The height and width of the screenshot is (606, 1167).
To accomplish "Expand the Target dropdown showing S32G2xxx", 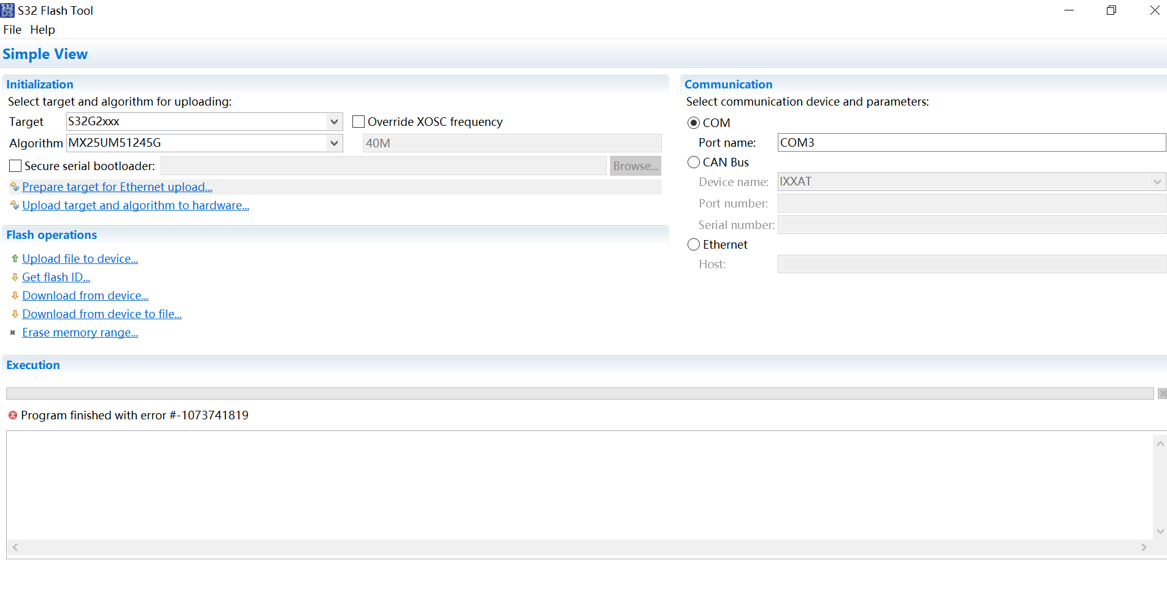I will tap(334, 122).
